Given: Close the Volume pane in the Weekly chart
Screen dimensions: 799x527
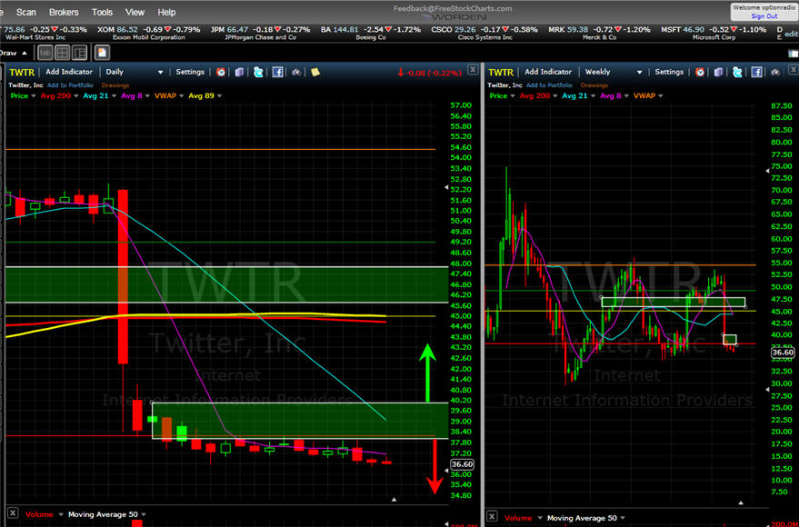Looking at the screenshot, I should coord(493,517).
